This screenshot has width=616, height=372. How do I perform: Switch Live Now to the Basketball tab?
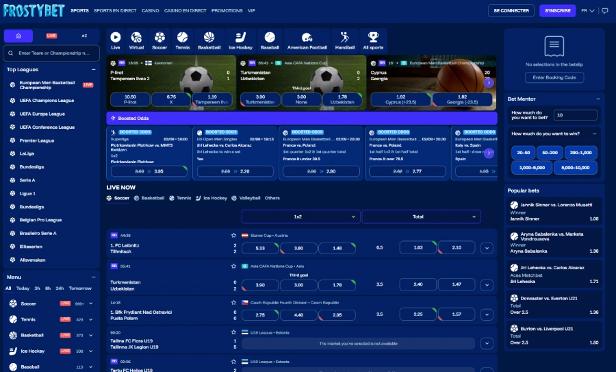coord(149,198)
